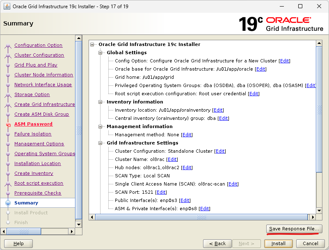Jump to Cluster Node Information step
This screenshot has width=329, height=250.
point(43,75)
